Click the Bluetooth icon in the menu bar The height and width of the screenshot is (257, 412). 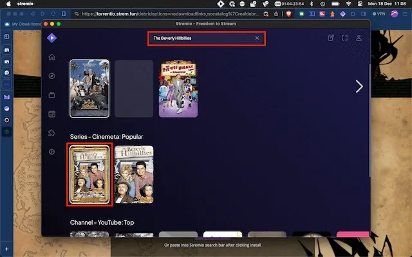(312, 4)
